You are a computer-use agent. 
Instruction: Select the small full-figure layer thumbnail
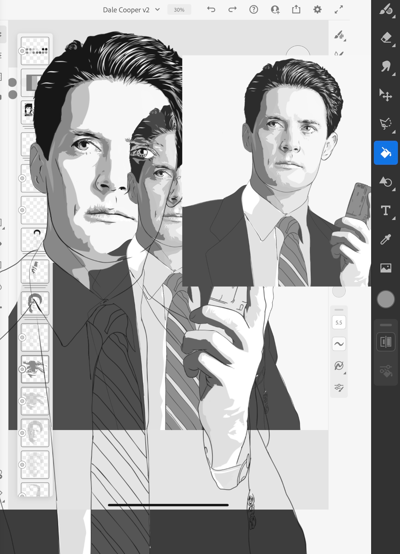click(x=35, y=240)
